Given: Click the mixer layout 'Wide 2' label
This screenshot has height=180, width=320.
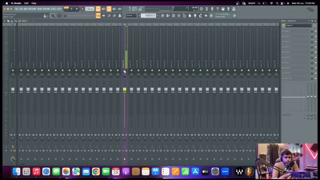Looking at the screenshot, I should click(x=24, y=21).
